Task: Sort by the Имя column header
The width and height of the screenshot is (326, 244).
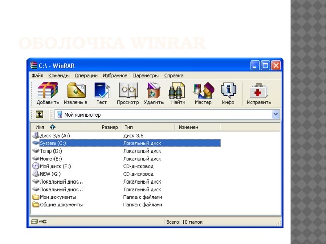Action: (57, 127)
